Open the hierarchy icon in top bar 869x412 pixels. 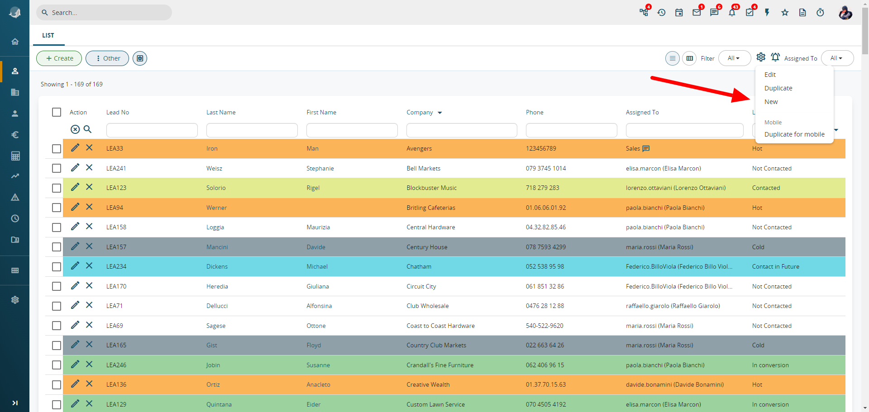[x=644, y=12]
